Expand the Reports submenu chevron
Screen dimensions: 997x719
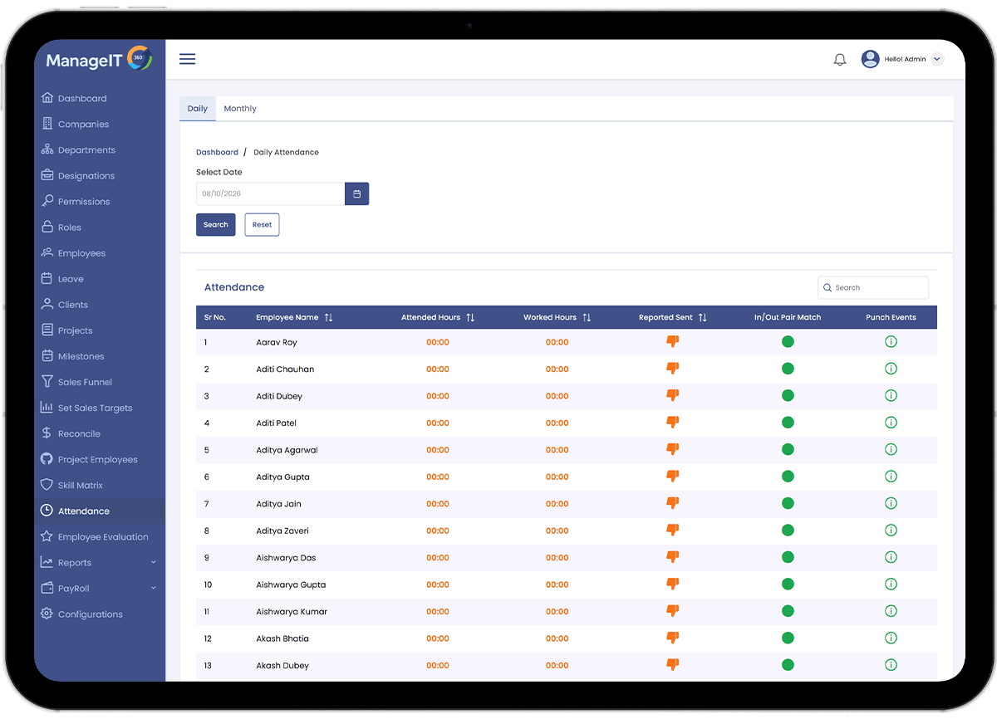[153, 562]
